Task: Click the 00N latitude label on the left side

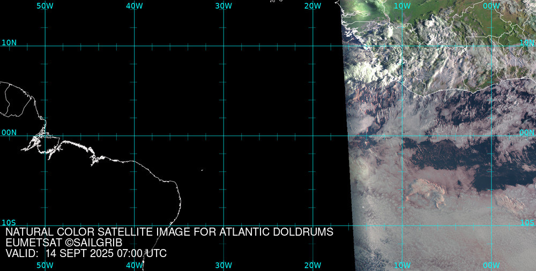Action: tap(9, 133)
